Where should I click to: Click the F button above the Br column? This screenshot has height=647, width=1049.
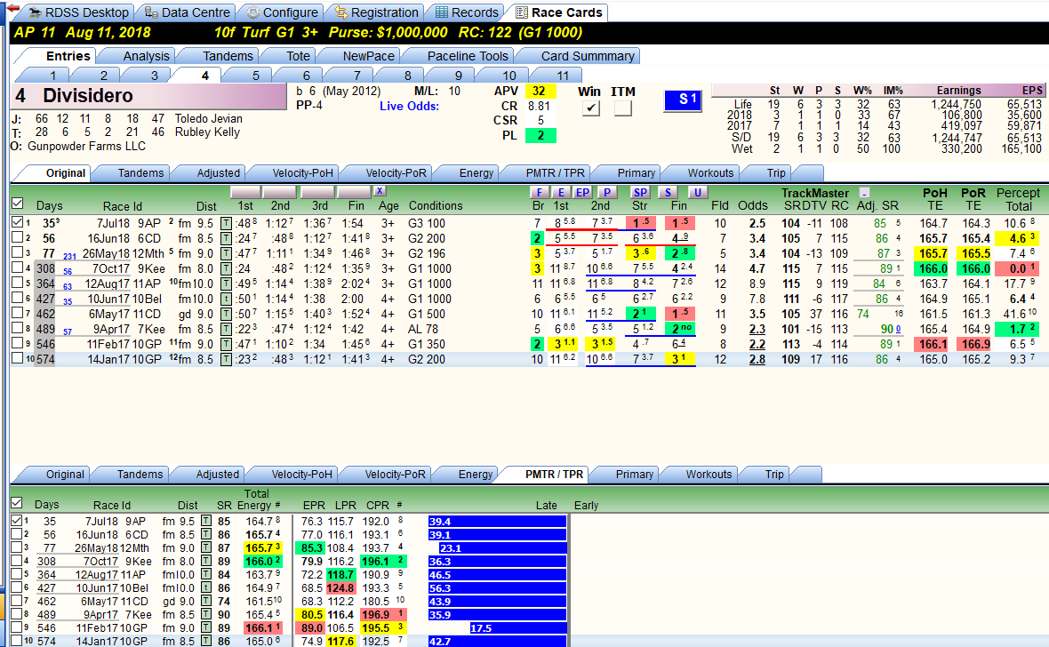tap(538, 193)
